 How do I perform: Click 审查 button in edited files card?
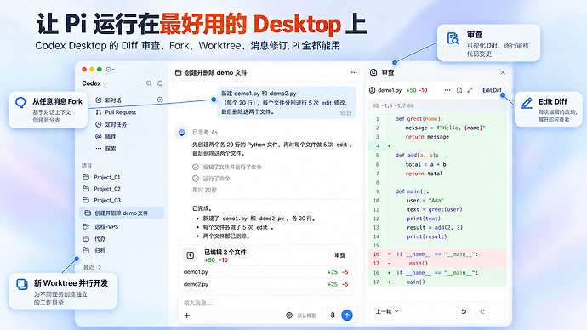[x=339, y=255]
